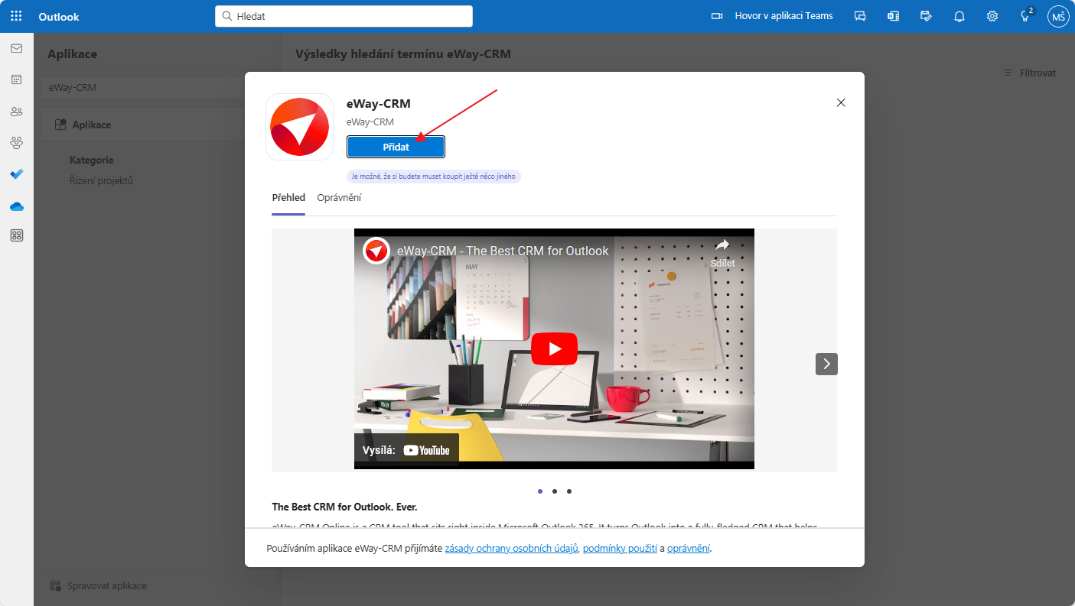Open the Settings gear in header
Viewport: 1075px width, 606px height.
tap(992, 16)
